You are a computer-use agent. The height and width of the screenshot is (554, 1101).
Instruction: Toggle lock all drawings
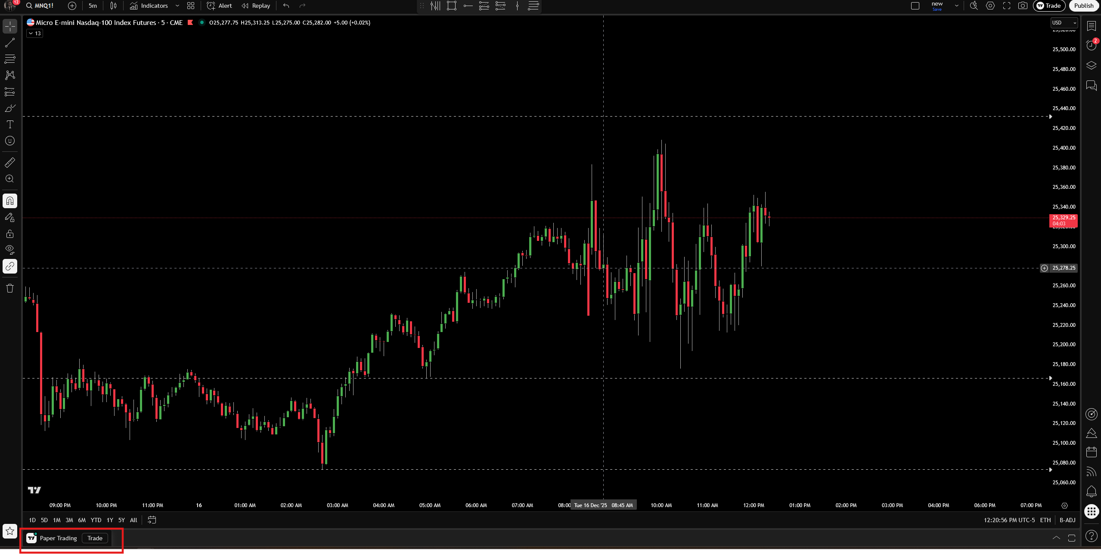pos(9,234)
